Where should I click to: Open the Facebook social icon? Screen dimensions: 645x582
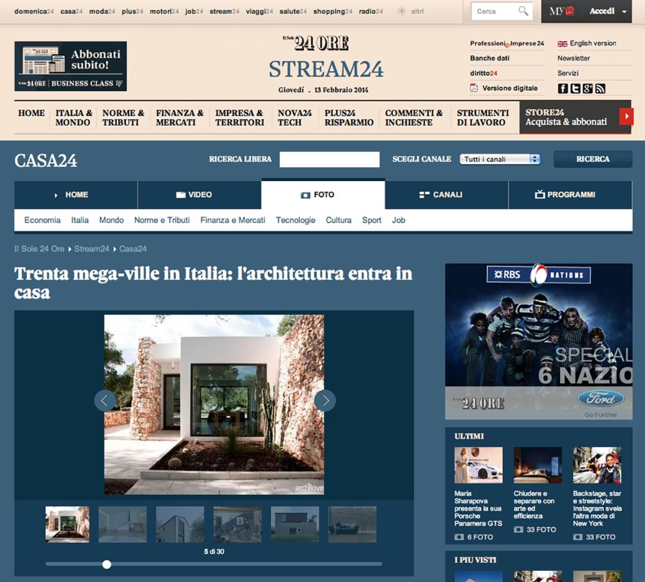(563, 88)
